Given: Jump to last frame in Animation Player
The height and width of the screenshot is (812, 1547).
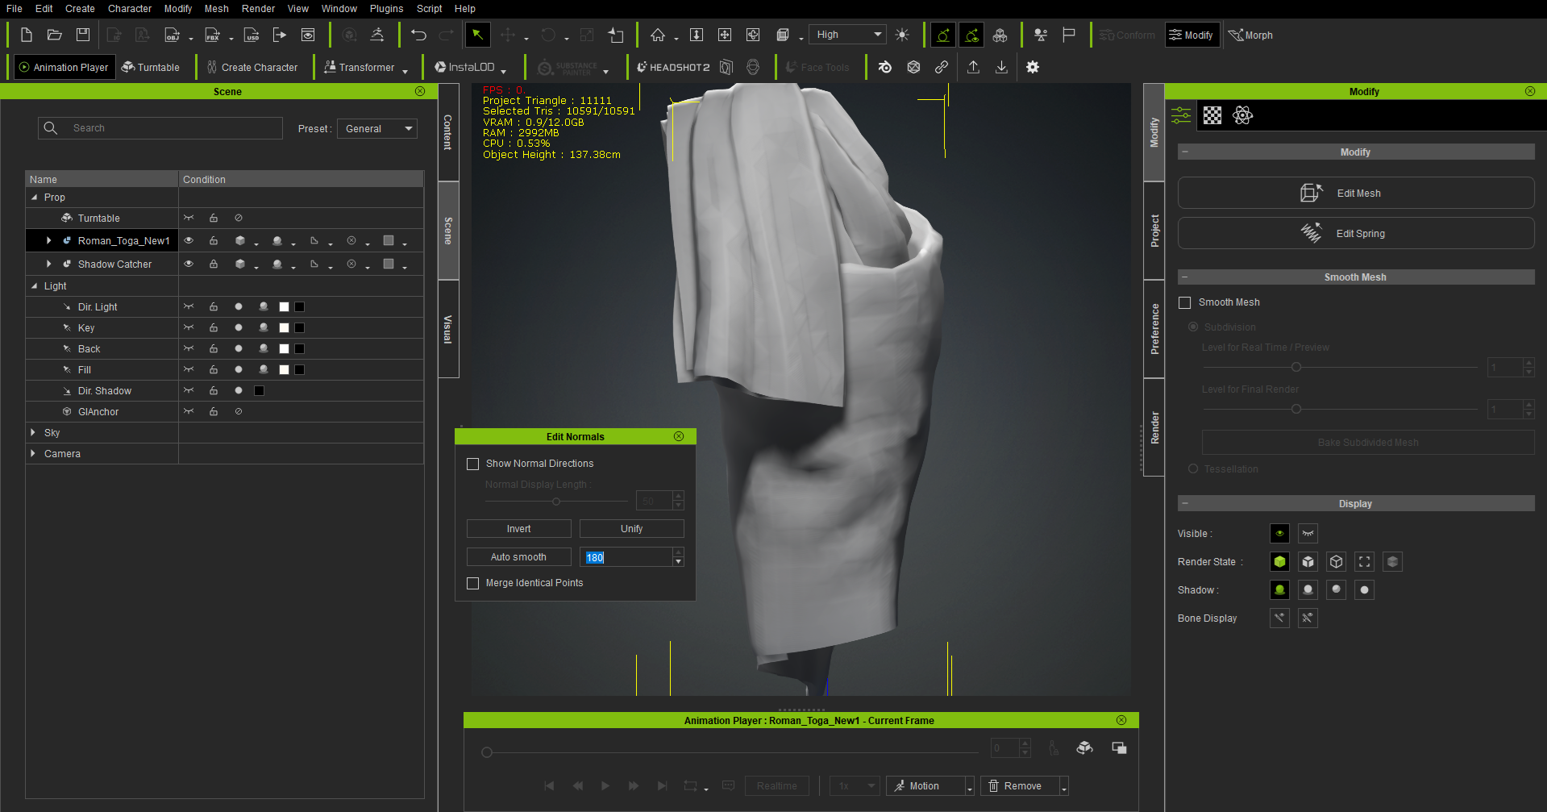Looking at the screenshot, I should pos(662,785).
